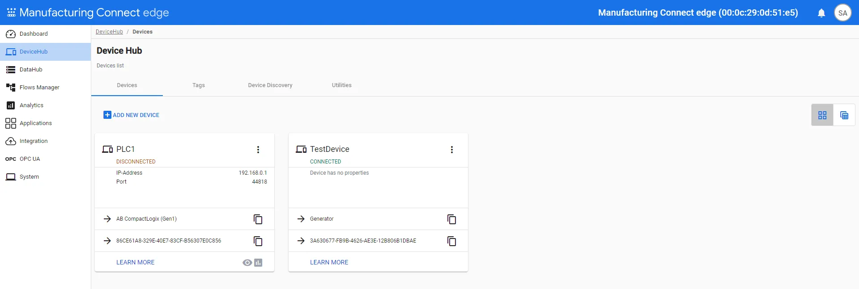This screenshot has height=289, width=859.
Task: Open PLC1 three-dot options menu
Action: click(x=258, y=150)
